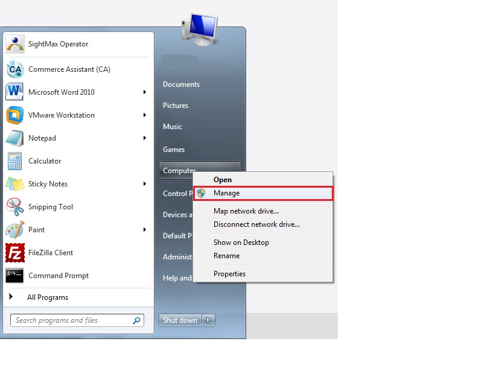Expand All Programs list
The width and height of the screenshot is (493, 365).
click(48, 297)
